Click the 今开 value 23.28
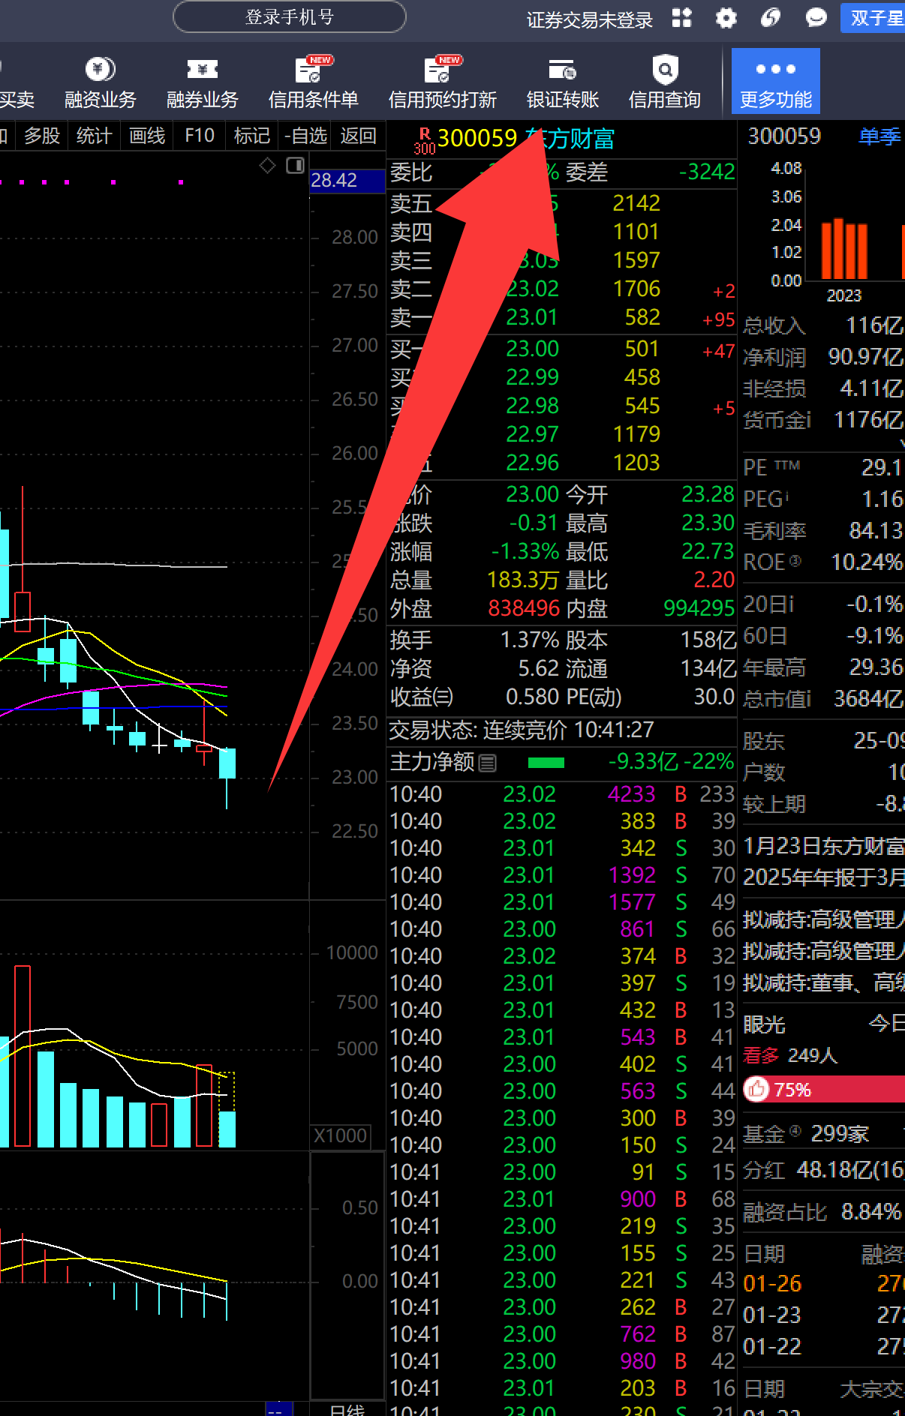 click(x=708, y=494)
